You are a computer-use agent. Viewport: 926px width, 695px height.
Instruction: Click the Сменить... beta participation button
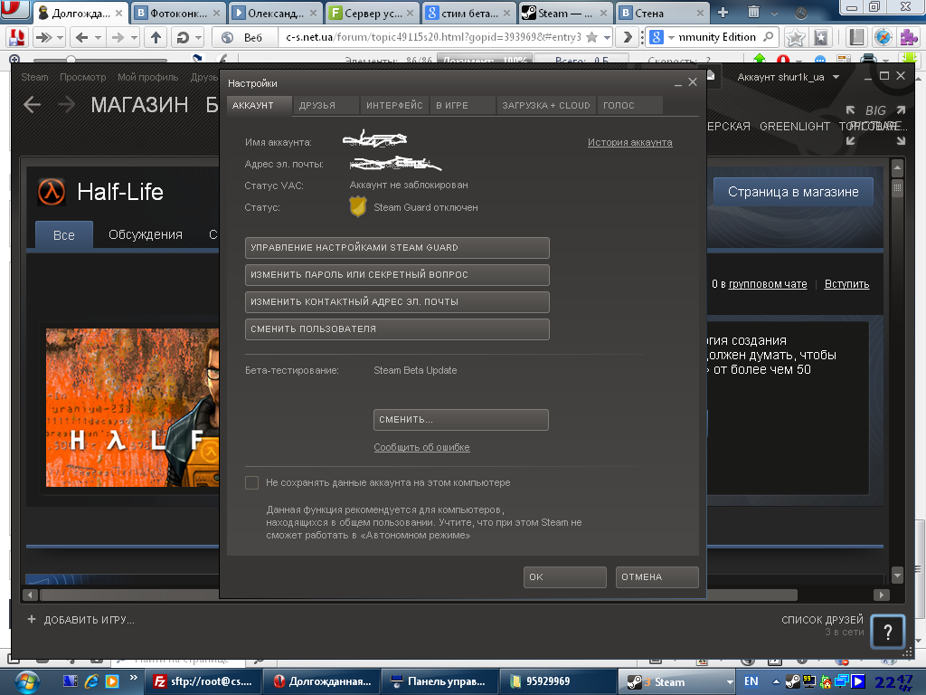(x=460, y=420)
